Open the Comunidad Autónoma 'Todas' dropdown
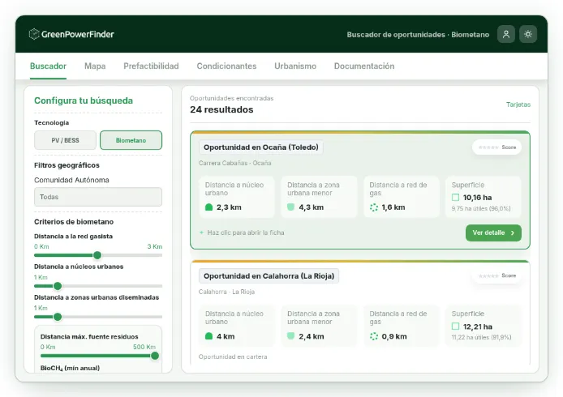 tap(98, 197)
